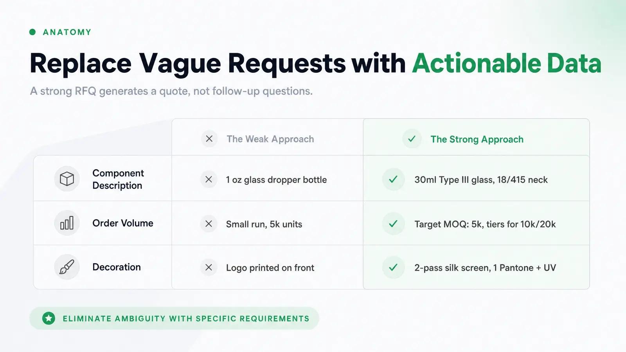Click the checkmark icon beside The Strong Approach
Image resolution: width=626 pixels, height=352 pixels.
tap(412, 139)
